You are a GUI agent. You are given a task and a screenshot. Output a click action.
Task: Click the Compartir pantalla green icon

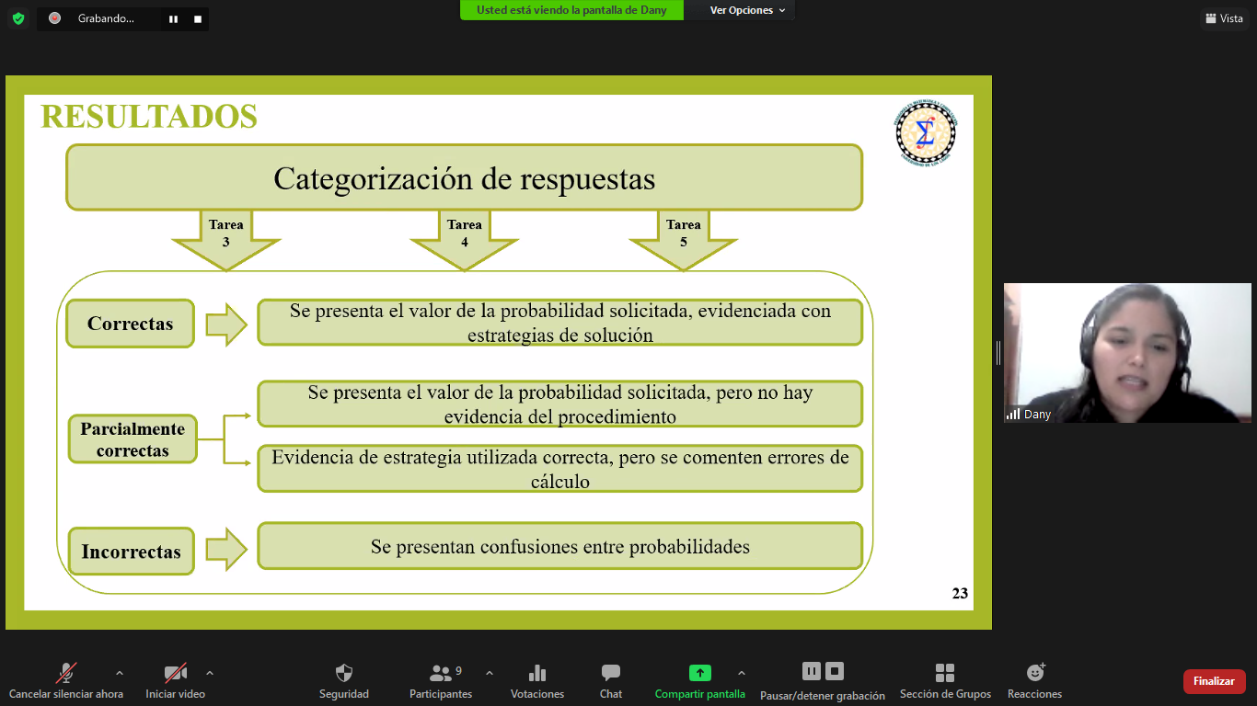click(x=699, y=674)
